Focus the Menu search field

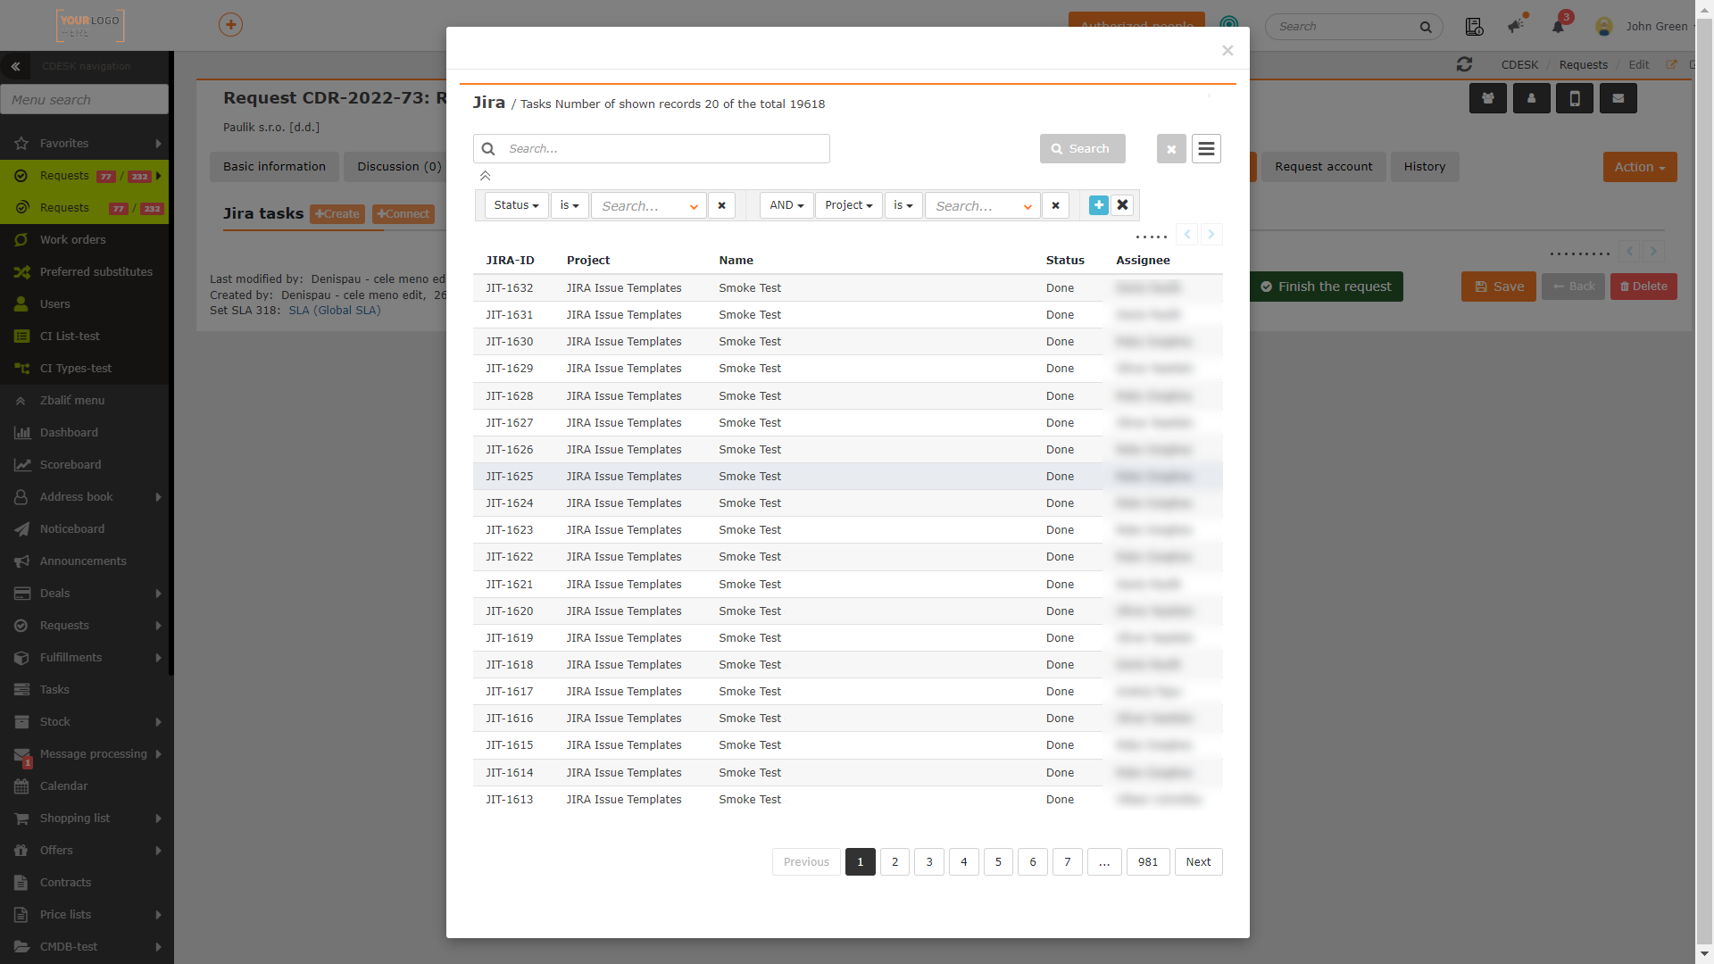coord(84,100)
